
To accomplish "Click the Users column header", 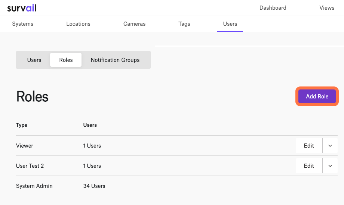I will pos(90,125).
